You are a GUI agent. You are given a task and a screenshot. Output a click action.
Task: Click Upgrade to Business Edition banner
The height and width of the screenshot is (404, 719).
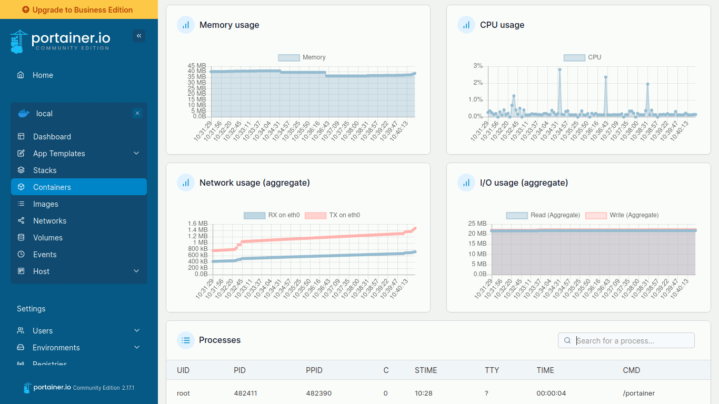pos(79,9)
